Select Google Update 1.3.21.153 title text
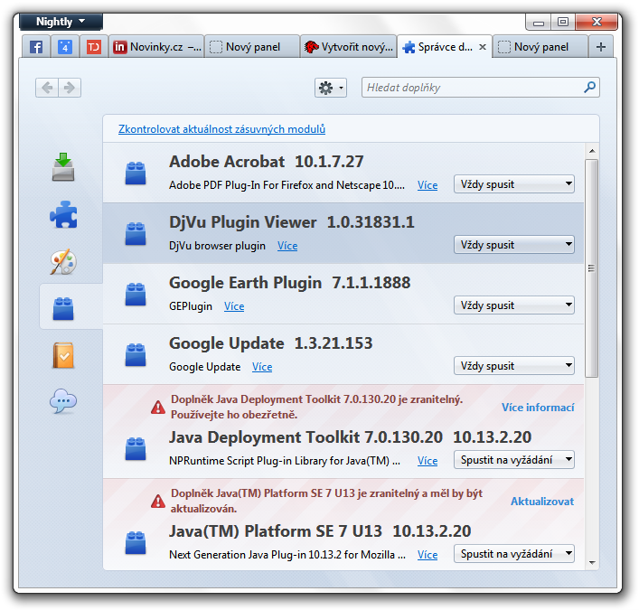Screen dimensions: 639x610 click(270, 343)
